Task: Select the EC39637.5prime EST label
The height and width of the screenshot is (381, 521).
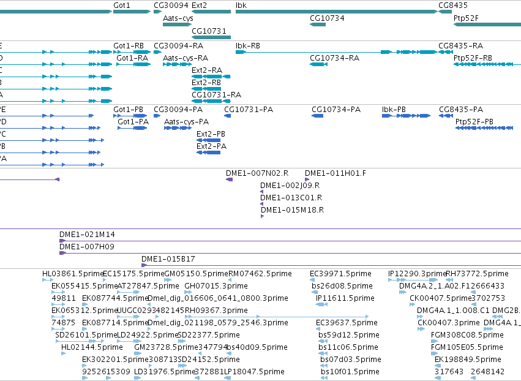Action: coord(347,323)
